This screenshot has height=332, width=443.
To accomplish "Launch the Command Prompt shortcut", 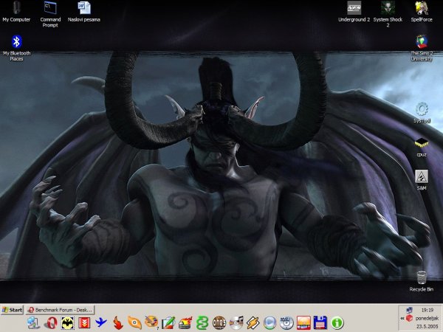I will (x=50, y=14).
